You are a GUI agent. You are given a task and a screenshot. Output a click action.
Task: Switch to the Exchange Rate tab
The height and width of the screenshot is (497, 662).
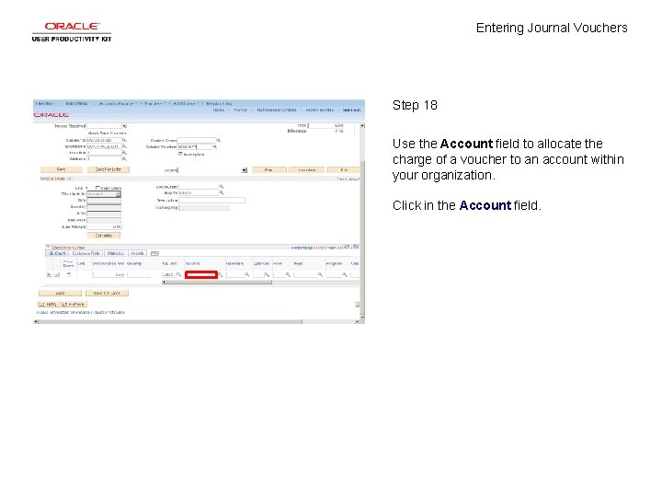pos(86,254)
